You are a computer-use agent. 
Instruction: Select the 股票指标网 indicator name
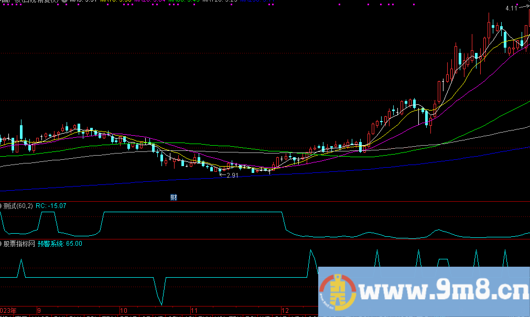(x=19, y=244)
